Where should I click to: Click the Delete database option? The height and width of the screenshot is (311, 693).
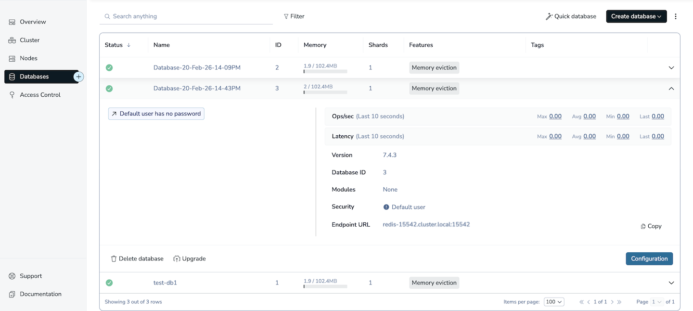click(137, 259)
